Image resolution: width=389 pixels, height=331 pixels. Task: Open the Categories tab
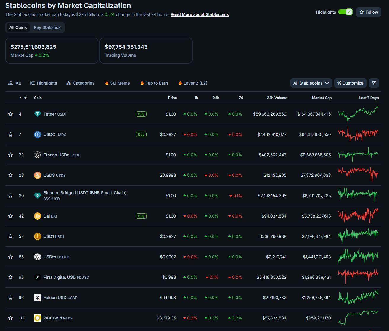(x=80, y=83)
